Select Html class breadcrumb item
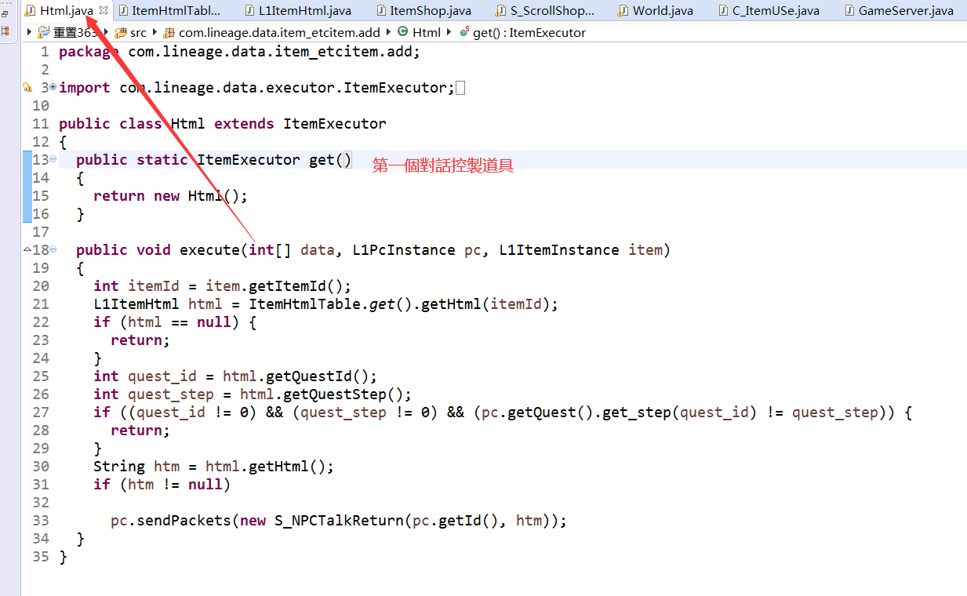967x596 pixels. click(x=427, y=32)
